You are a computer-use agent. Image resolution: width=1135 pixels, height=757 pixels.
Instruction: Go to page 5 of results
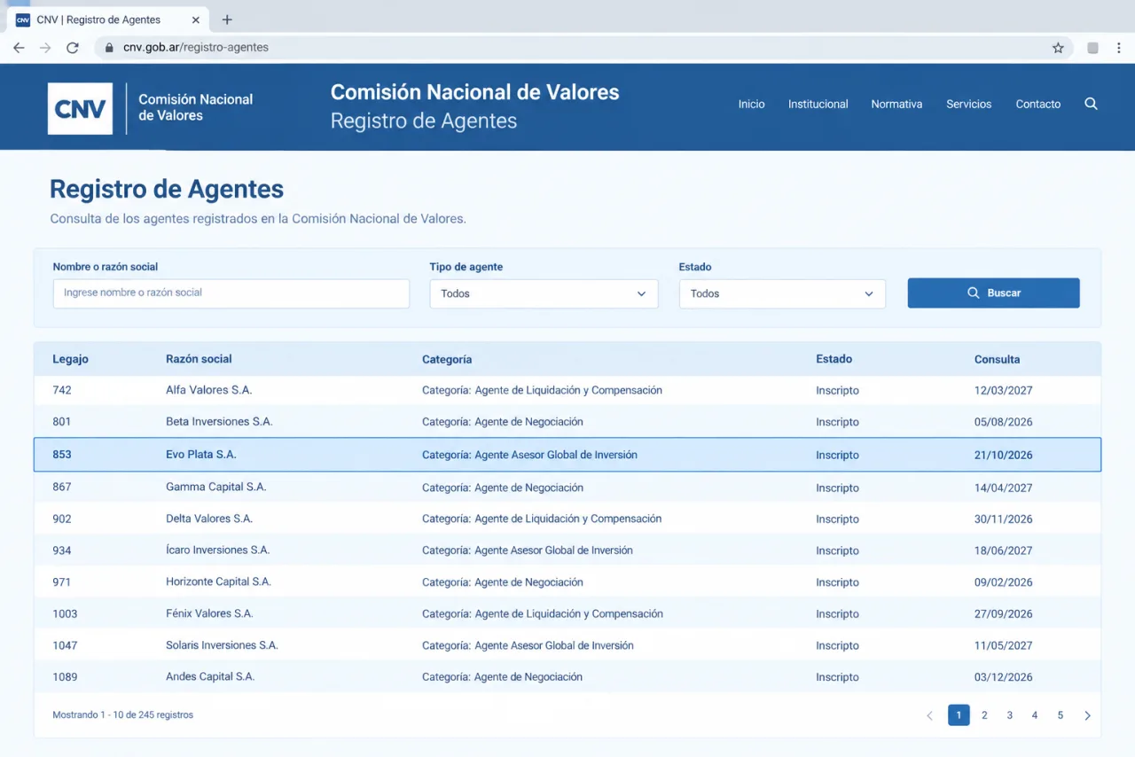tap(1060, 715)
